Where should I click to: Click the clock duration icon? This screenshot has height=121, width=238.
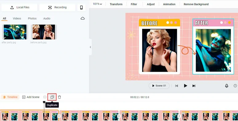click(x=235, y=86)
